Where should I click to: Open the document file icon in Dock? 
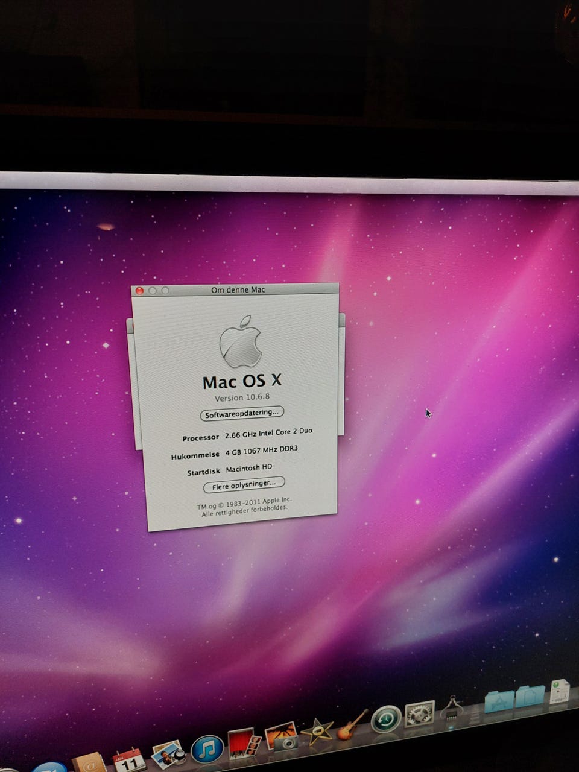[559, 692]
